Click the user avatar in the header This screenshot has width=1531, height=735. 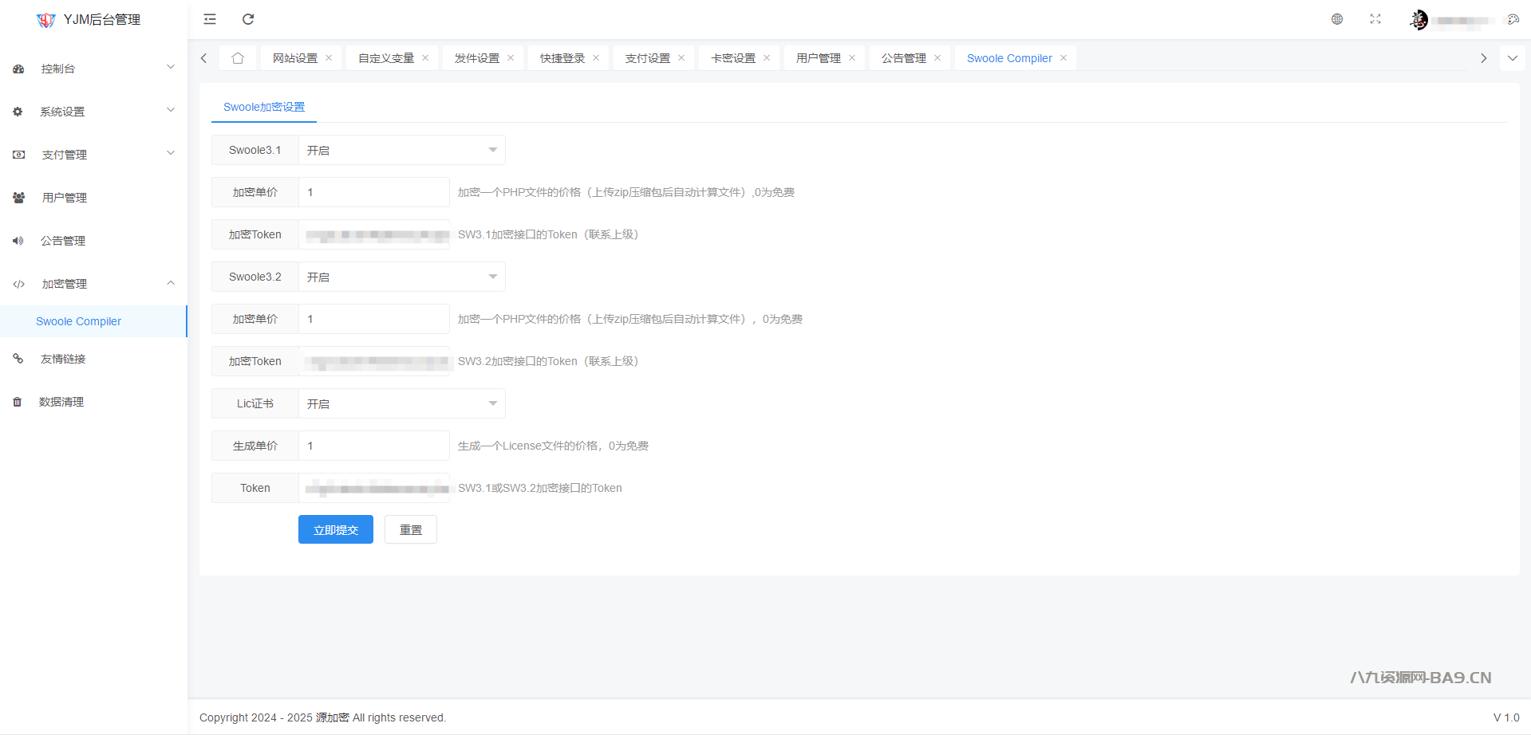click(1419, 20)
